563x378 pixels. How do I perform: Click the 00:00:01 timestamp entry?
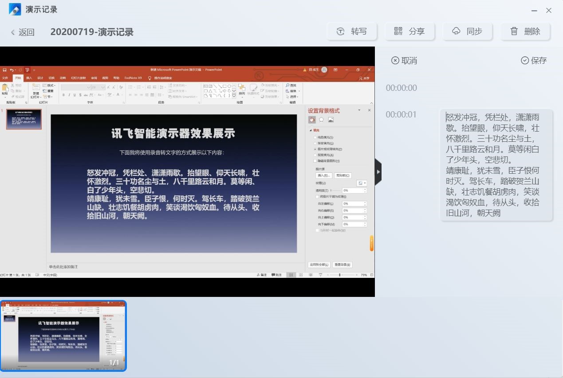[401, 114]
